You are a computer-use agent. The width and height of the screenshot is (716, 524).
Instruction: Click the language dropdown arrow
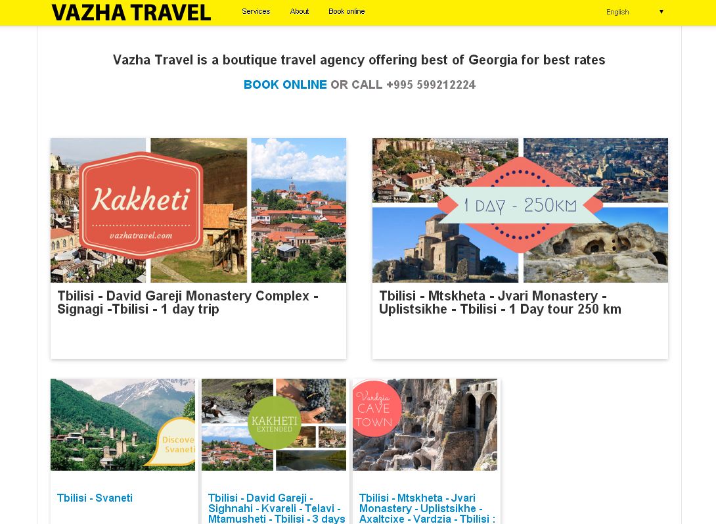pyautogui.click(x=661, y=12)
